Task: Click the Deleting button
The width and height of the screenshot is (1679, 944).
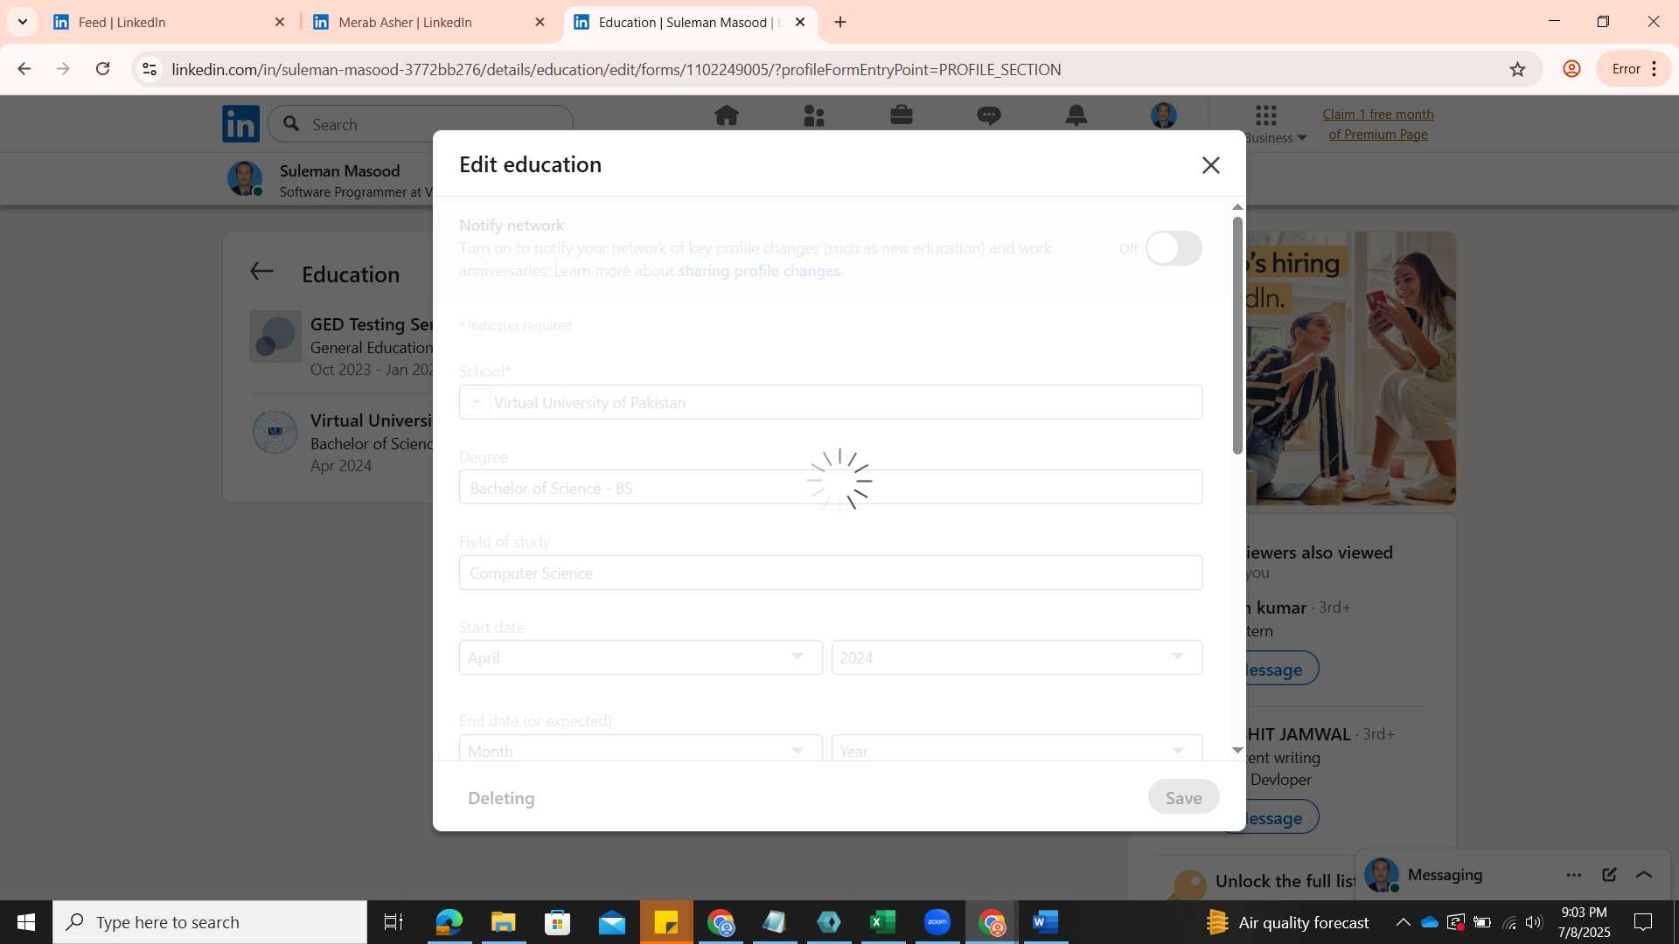Action: pyautogui.click(x=501, y=797)
